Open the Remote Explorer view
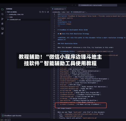Viewport: 126px width, 121px height. [2, 29]
